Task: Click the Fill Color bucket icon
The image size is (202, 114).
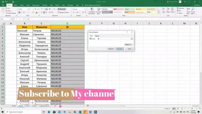Action: point(33,13)
